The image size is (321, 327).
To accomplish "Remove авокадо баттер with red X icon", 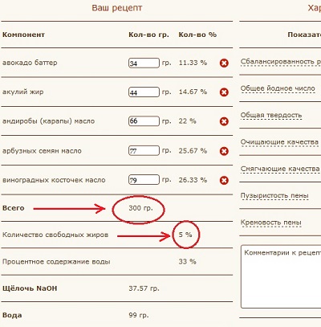I will tap(224, 63).
